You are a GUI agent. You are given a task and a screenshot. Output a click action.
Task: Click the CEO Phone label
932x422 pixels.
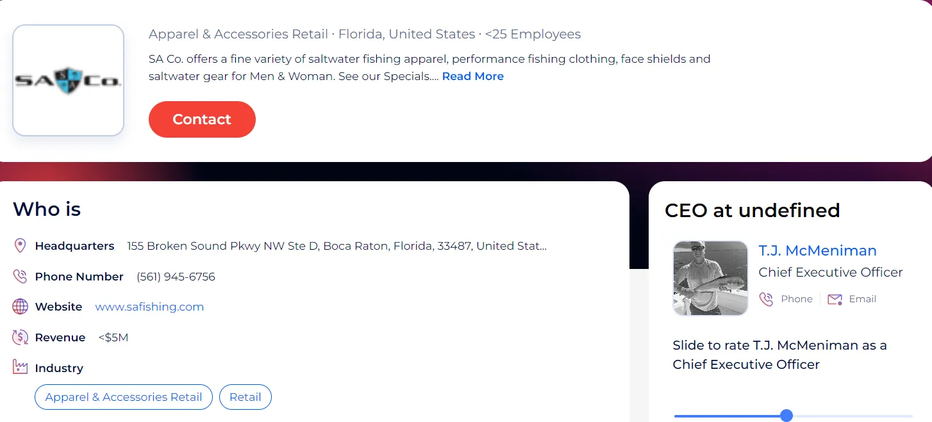point(796,299)
